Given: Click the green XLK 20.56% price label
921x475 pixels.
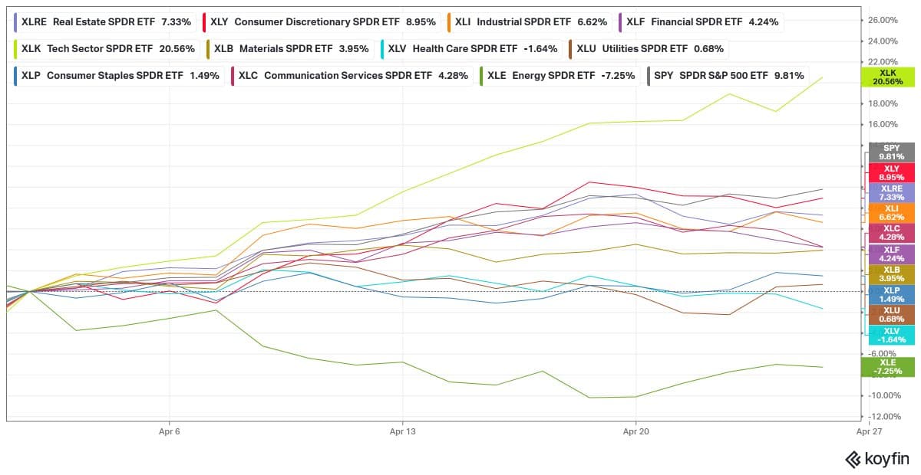Looking at the screenshot, I should pyautogui.click(x=891, y=76).
